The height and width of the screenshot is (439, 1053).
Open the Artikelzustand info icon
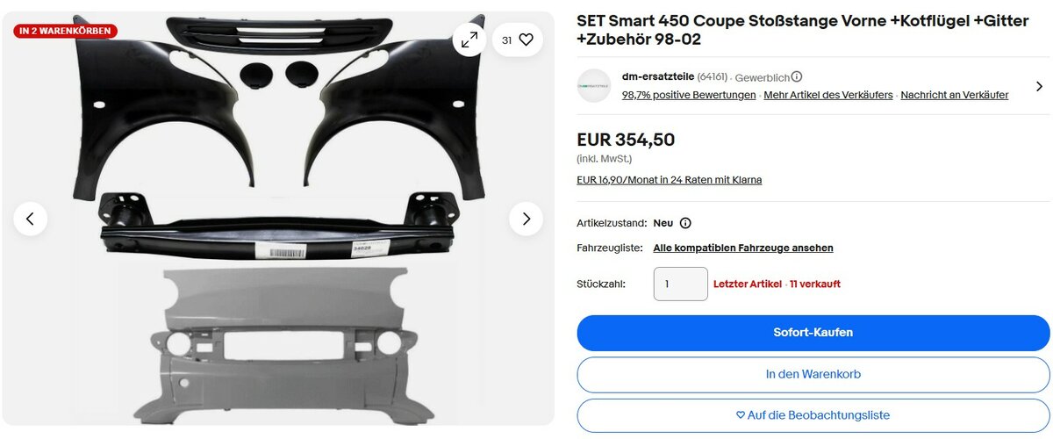(685, 223)
